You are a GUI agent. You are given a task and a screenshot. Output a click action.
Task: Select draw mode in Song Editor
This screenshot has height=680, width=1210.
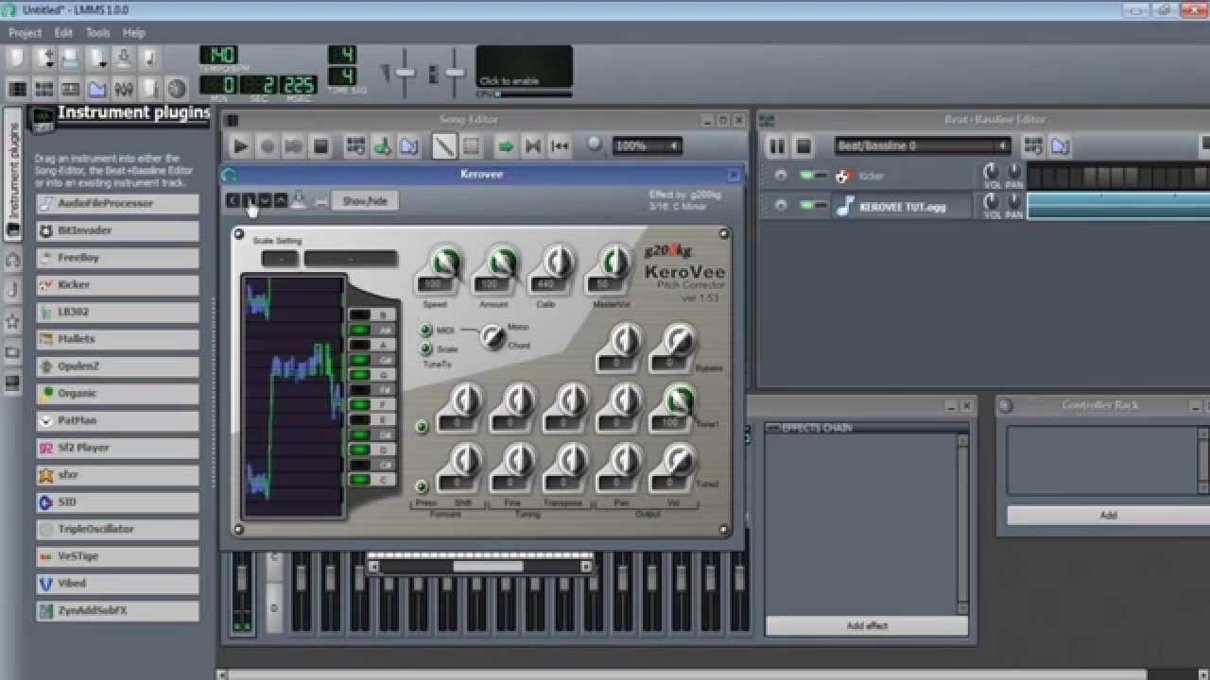point(443,145)
